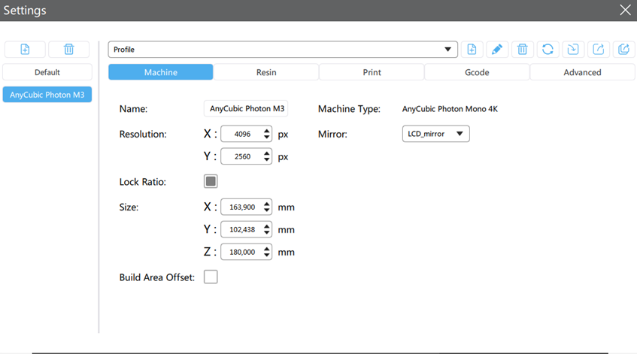The width and height of the screenshot is (637, 354).
Task: Click the machine Name input field
Action: pos(246,109)
